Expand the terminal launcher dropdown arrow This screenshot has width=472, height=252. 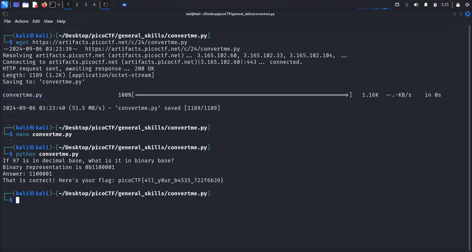tap(59, 5)
